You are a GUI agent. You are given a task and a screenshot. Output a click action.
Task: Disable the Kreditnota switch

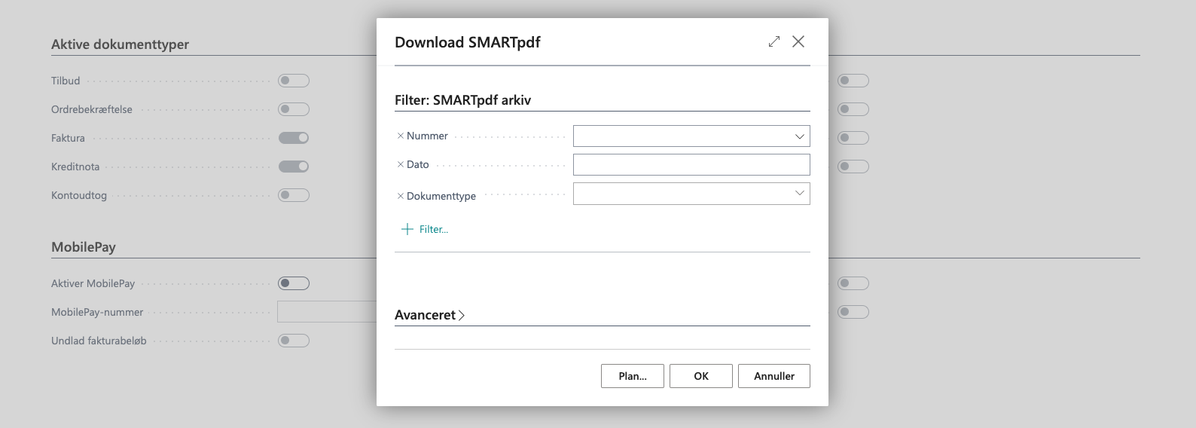tap(294, 167)
